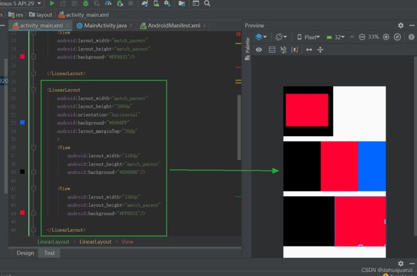417x276 pixels.
Task: Open the red gutter swatch at line 25
Action: pos(22,56)
